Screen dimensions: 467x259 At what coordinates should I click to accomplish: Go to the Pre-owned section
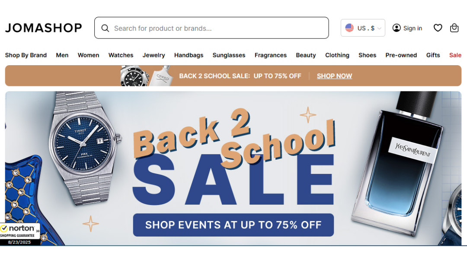click(x=401, y=55)
